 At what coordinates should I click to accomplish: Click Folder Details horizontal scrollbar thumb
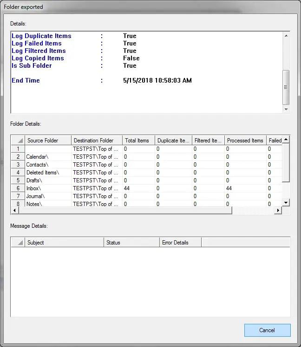[x=125, y=210]
